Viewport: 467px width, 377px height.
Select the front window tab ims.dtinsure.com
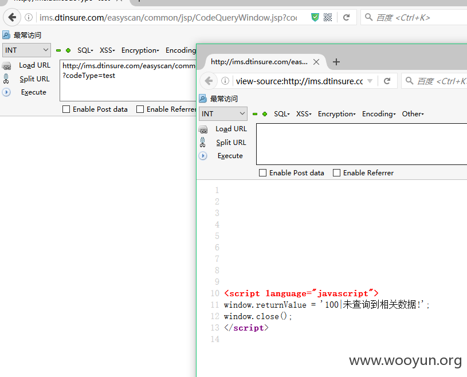coord(259,62)
